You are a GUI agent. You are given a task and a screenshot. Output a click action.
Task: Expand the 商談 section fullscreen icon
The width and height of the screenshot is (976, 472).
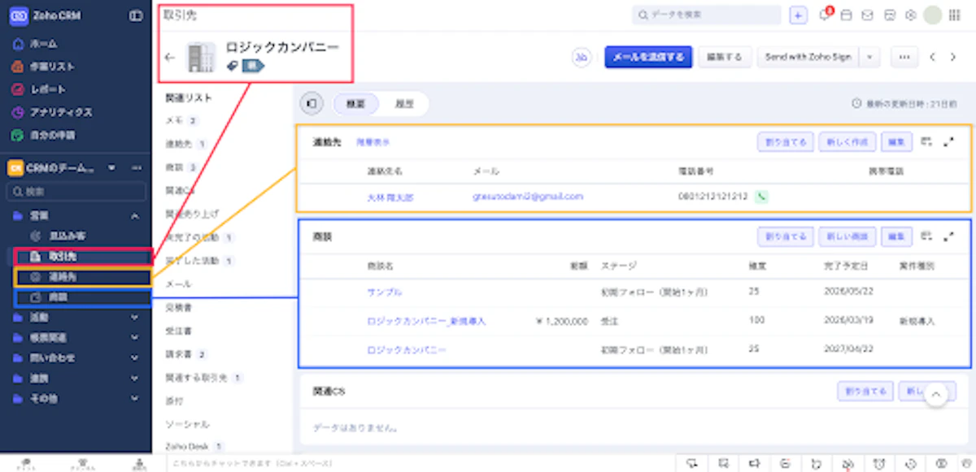[948, 236]
